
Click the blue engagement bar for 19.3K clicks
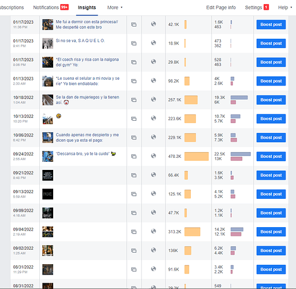click(x=239, y=98)
